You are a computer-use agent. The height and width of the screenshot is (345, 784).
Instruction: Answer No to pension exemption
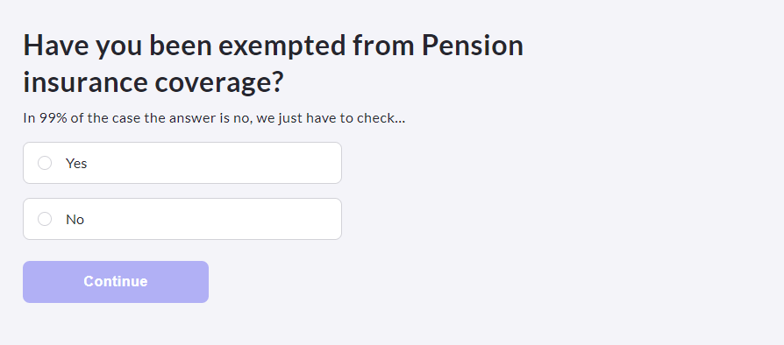tap(182, 219)
